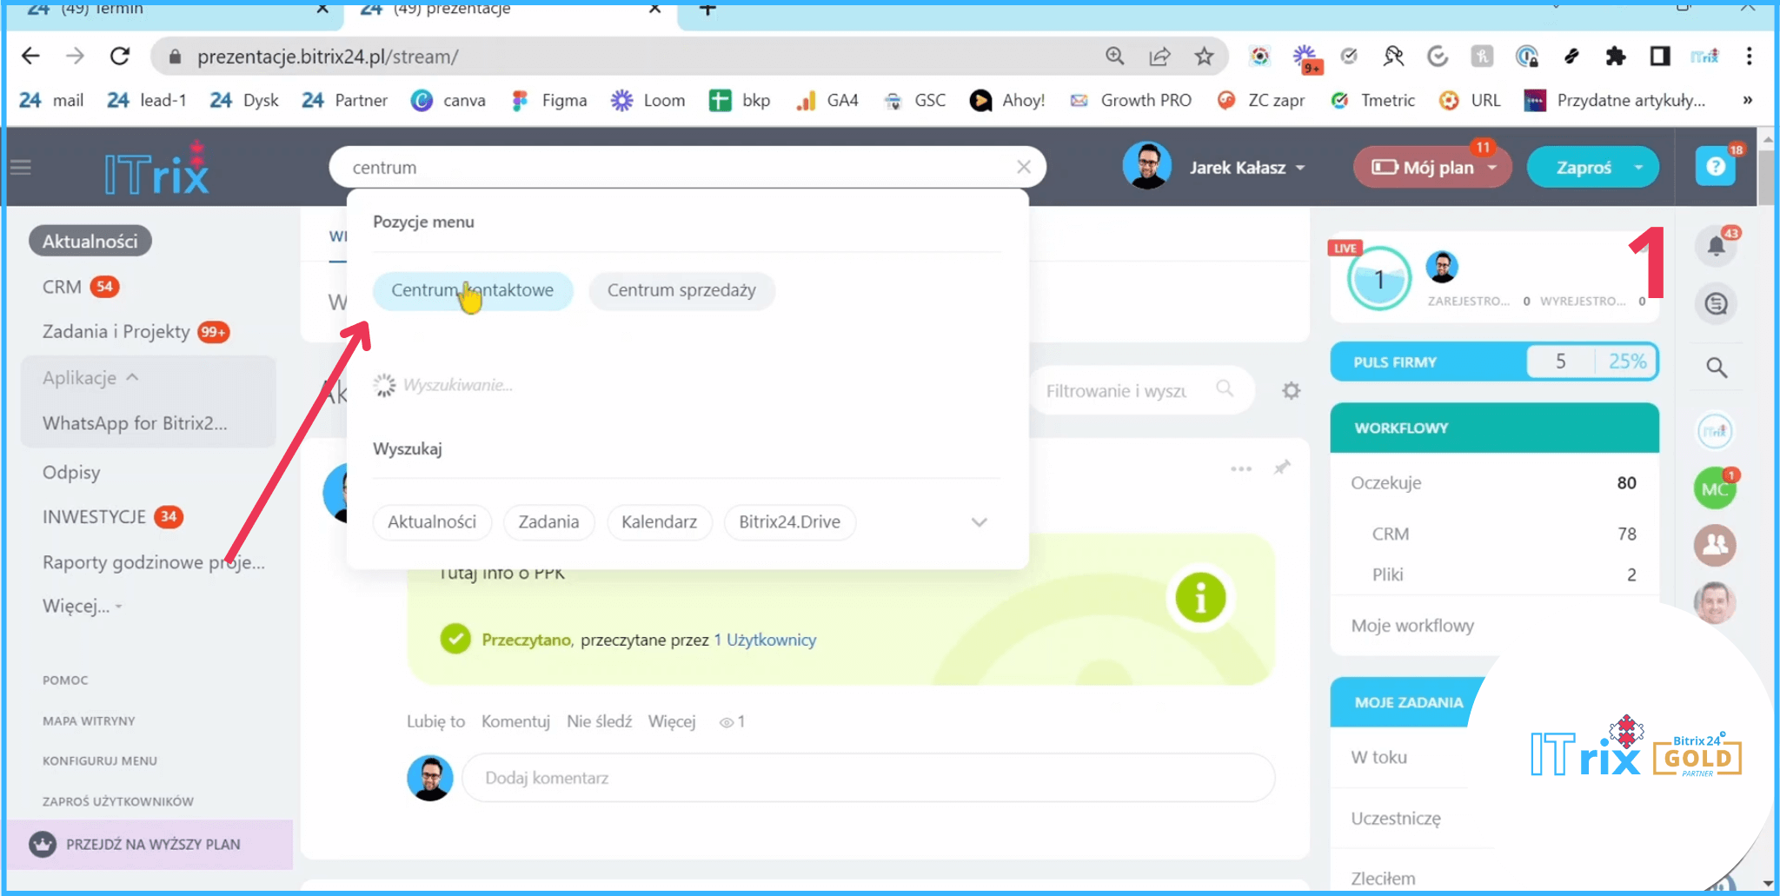Image resolution: width=1780 pixels, height=896 pixels.
Task: Open CRM in the left menu
Action: [x=62, y=287]
